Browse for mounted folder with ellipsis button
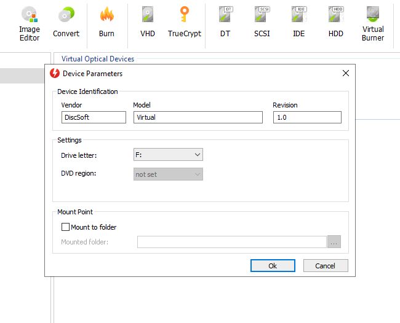400x323 pixels. click(x=334, y=242)
